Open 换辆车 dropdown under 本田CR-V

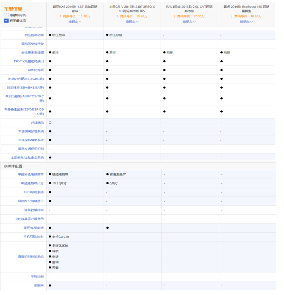132,22
